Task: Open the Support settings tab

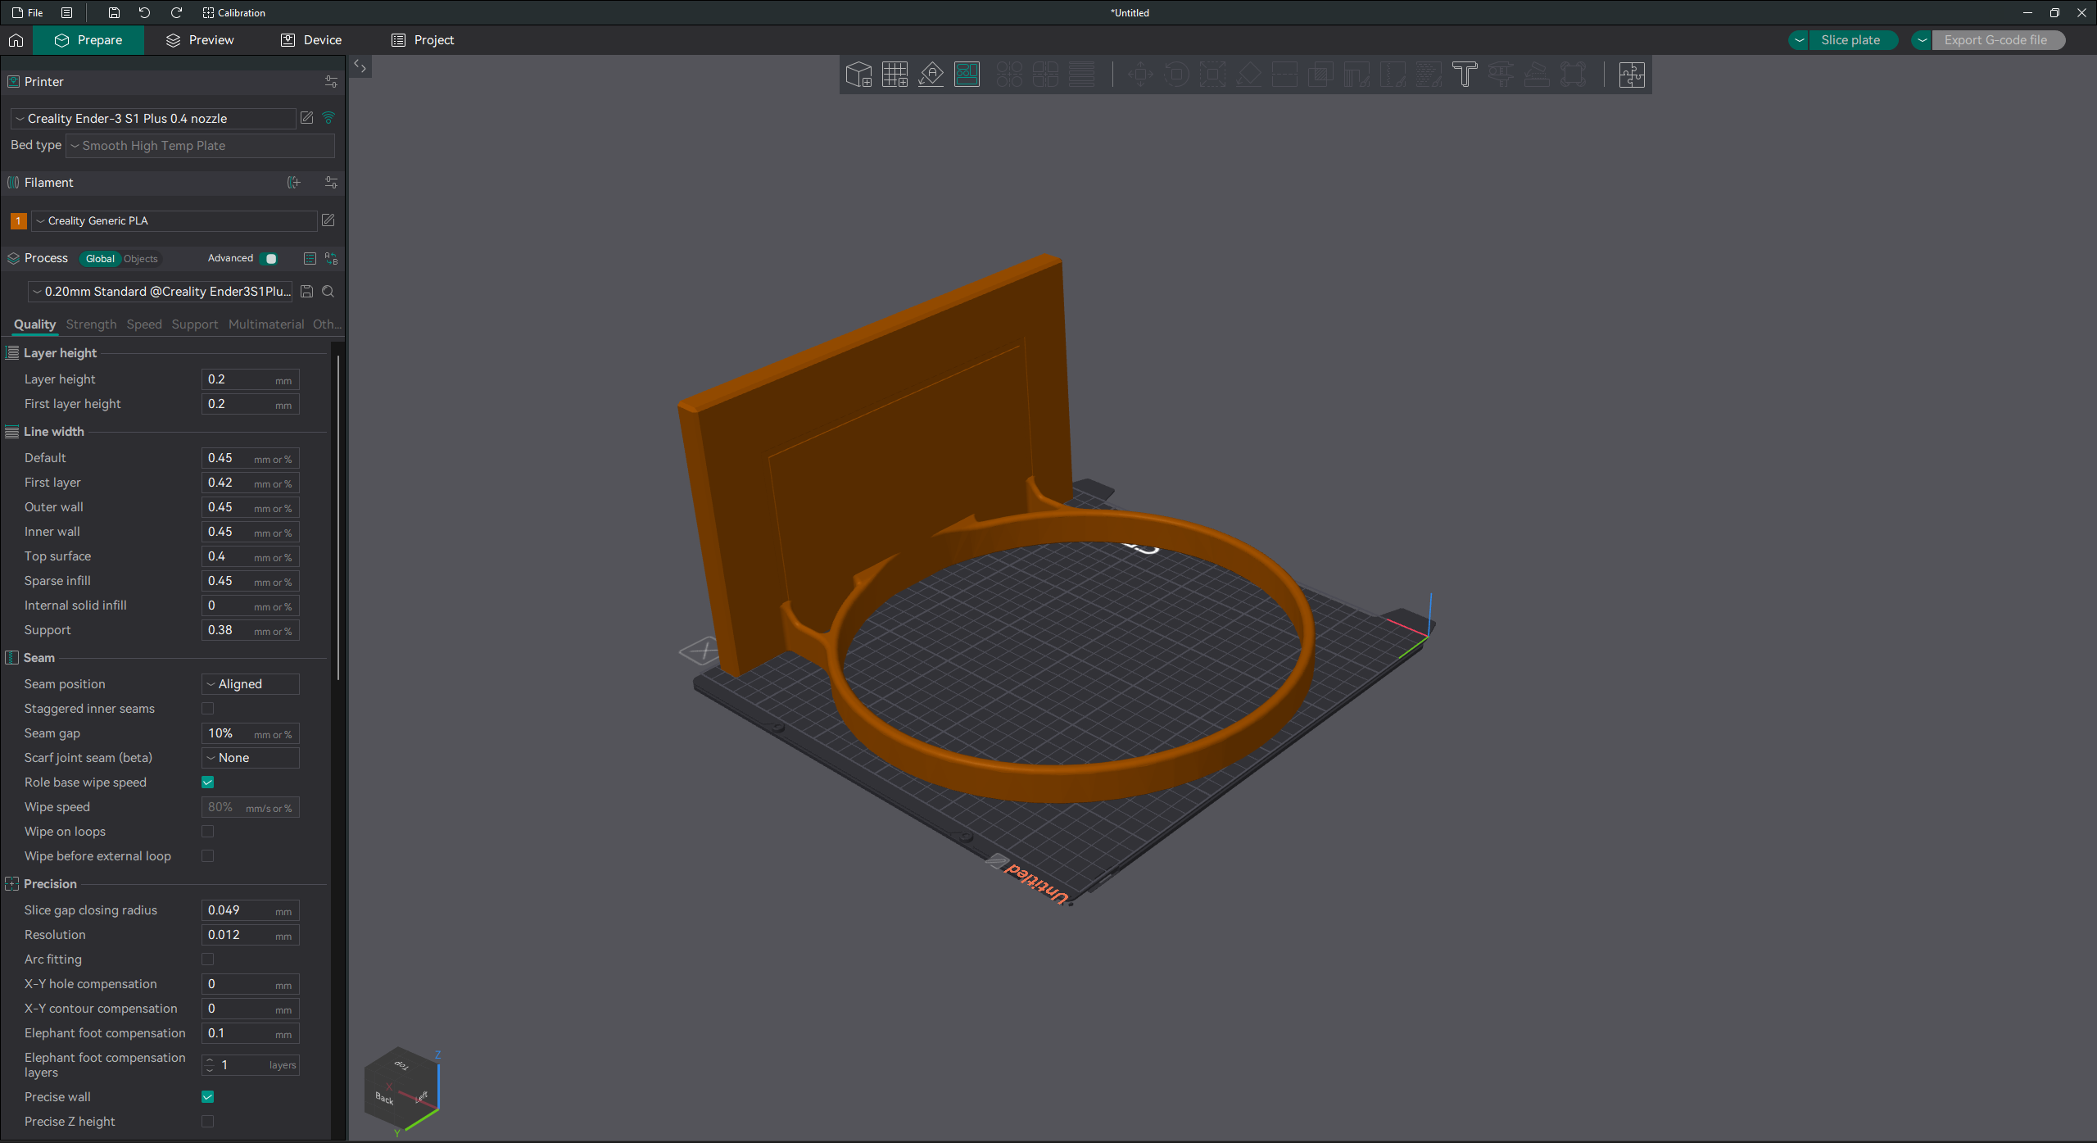Action: 195,324
